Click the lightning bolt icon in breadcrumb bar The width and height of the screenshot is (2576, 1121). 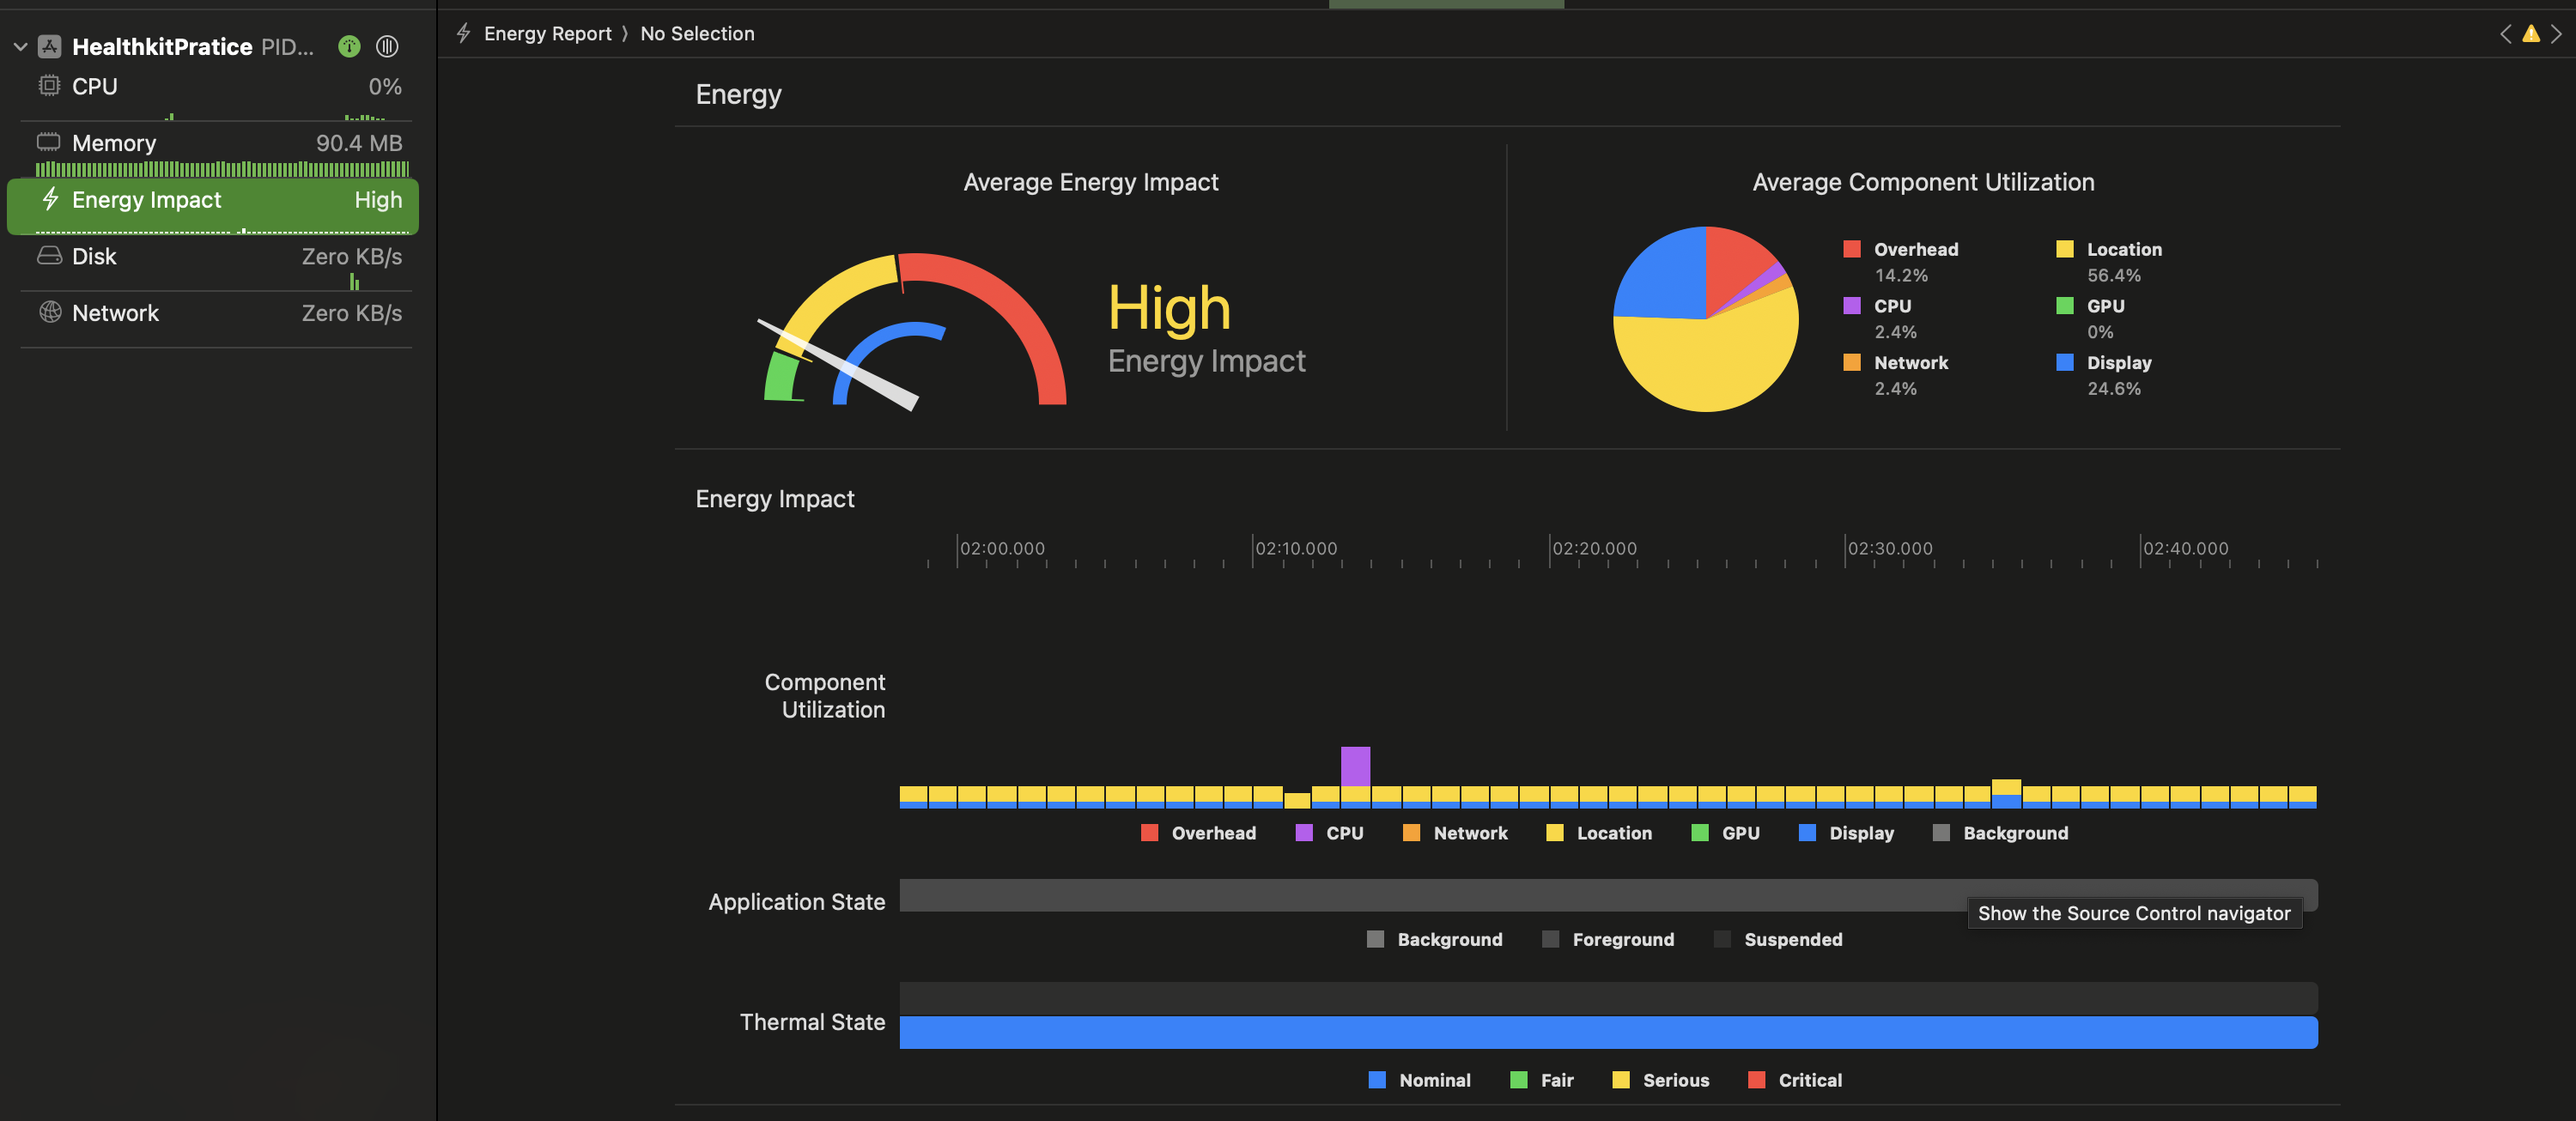tap(463, 34)
